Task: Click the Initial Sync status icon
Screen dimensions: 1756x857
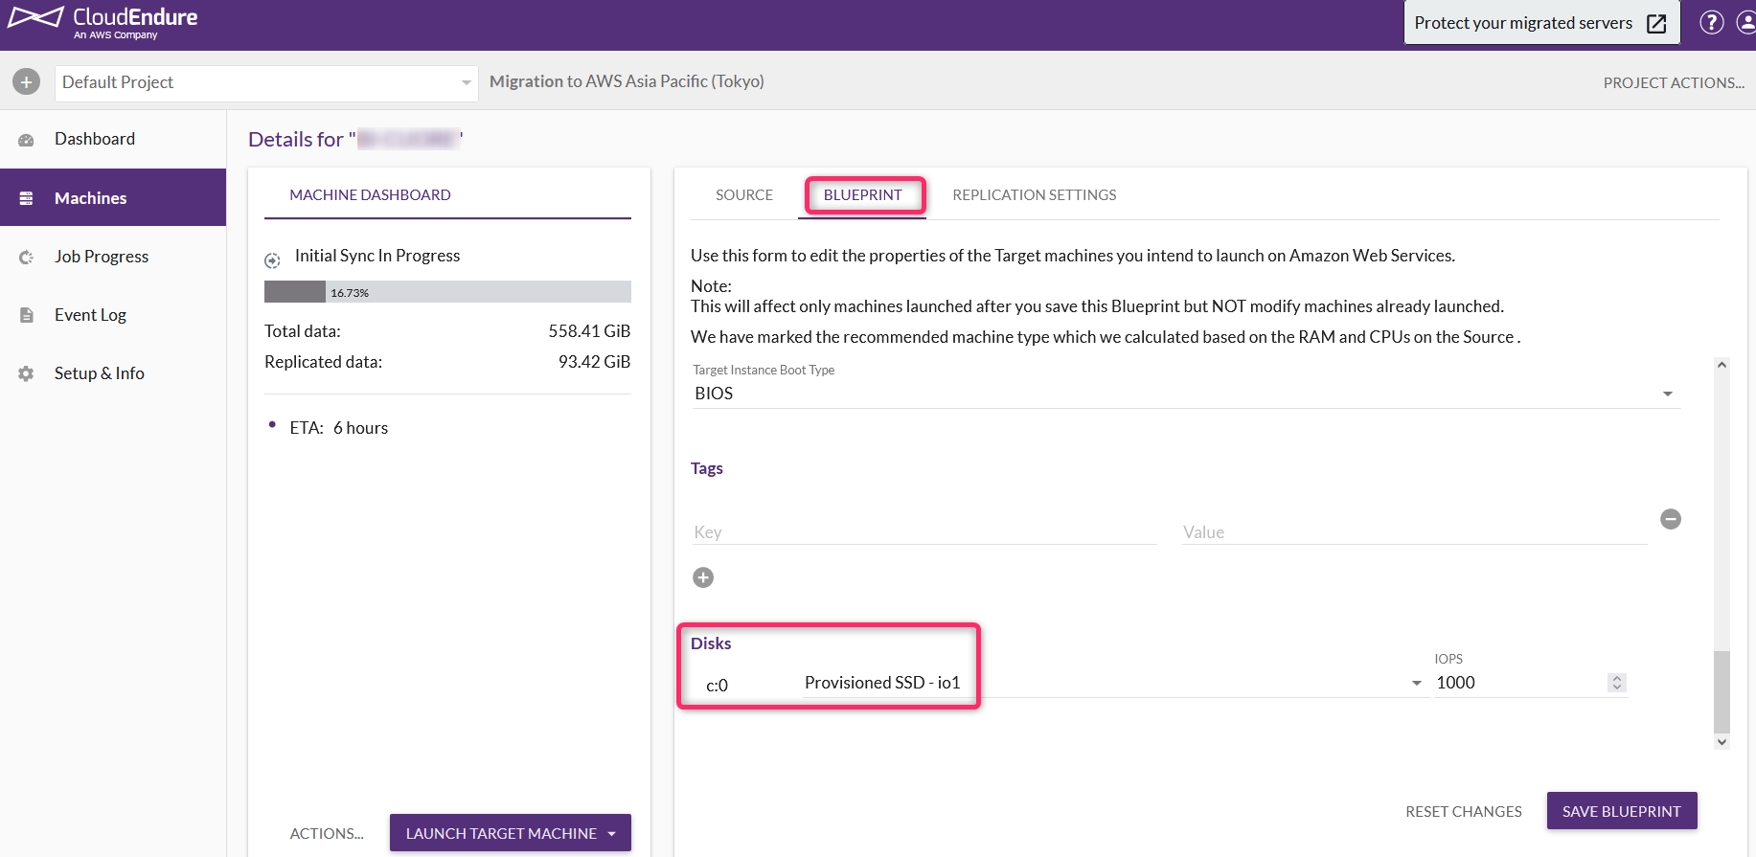Action: pyautogui.click(x=272, y=260)
